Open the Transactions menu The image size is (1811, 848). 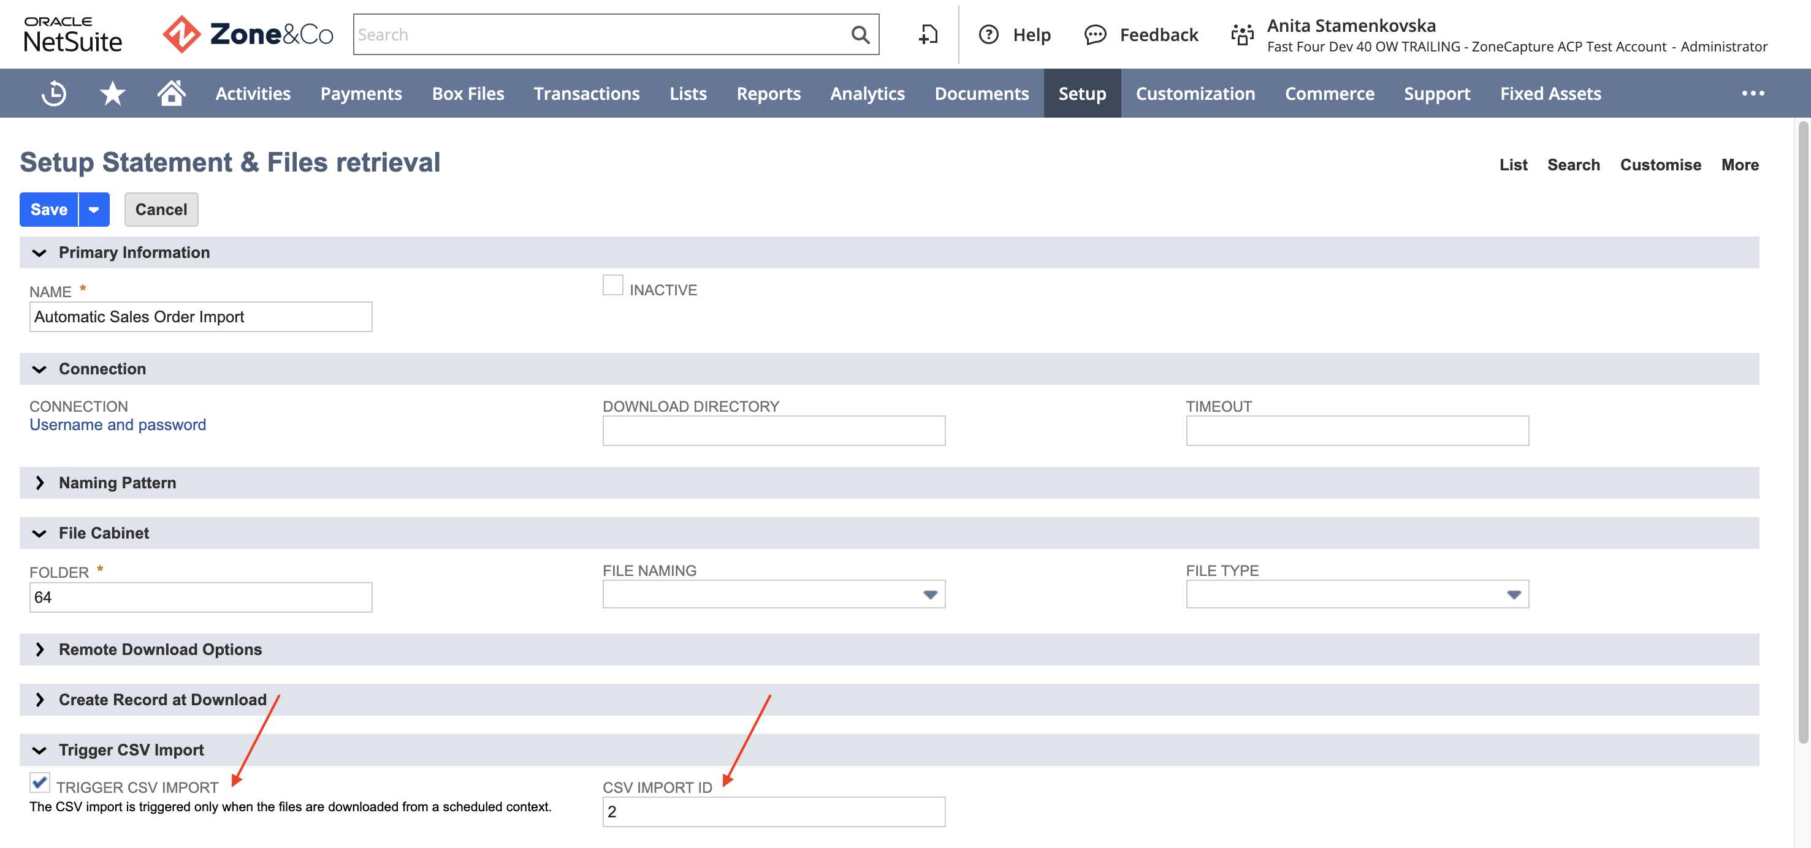(x=586, y=94)
